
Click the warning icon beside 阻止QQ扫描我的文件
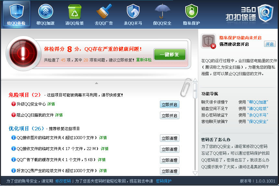coord(14,115)
